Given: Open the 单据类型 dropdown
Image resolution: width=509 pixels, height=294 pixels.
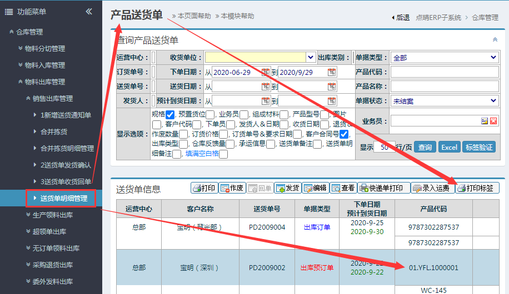Looking at the screenshot, I should tap(445, 58).
